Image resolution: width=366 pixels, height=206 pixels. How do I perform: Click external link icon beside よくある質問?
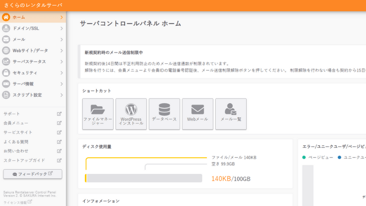[59, 142]
